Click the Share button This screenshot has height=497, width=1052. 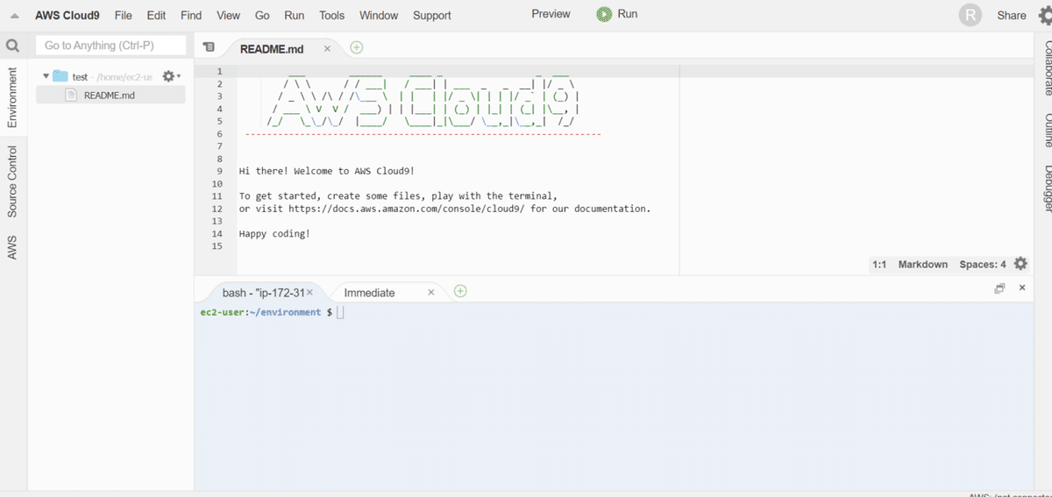[1012, 15]
